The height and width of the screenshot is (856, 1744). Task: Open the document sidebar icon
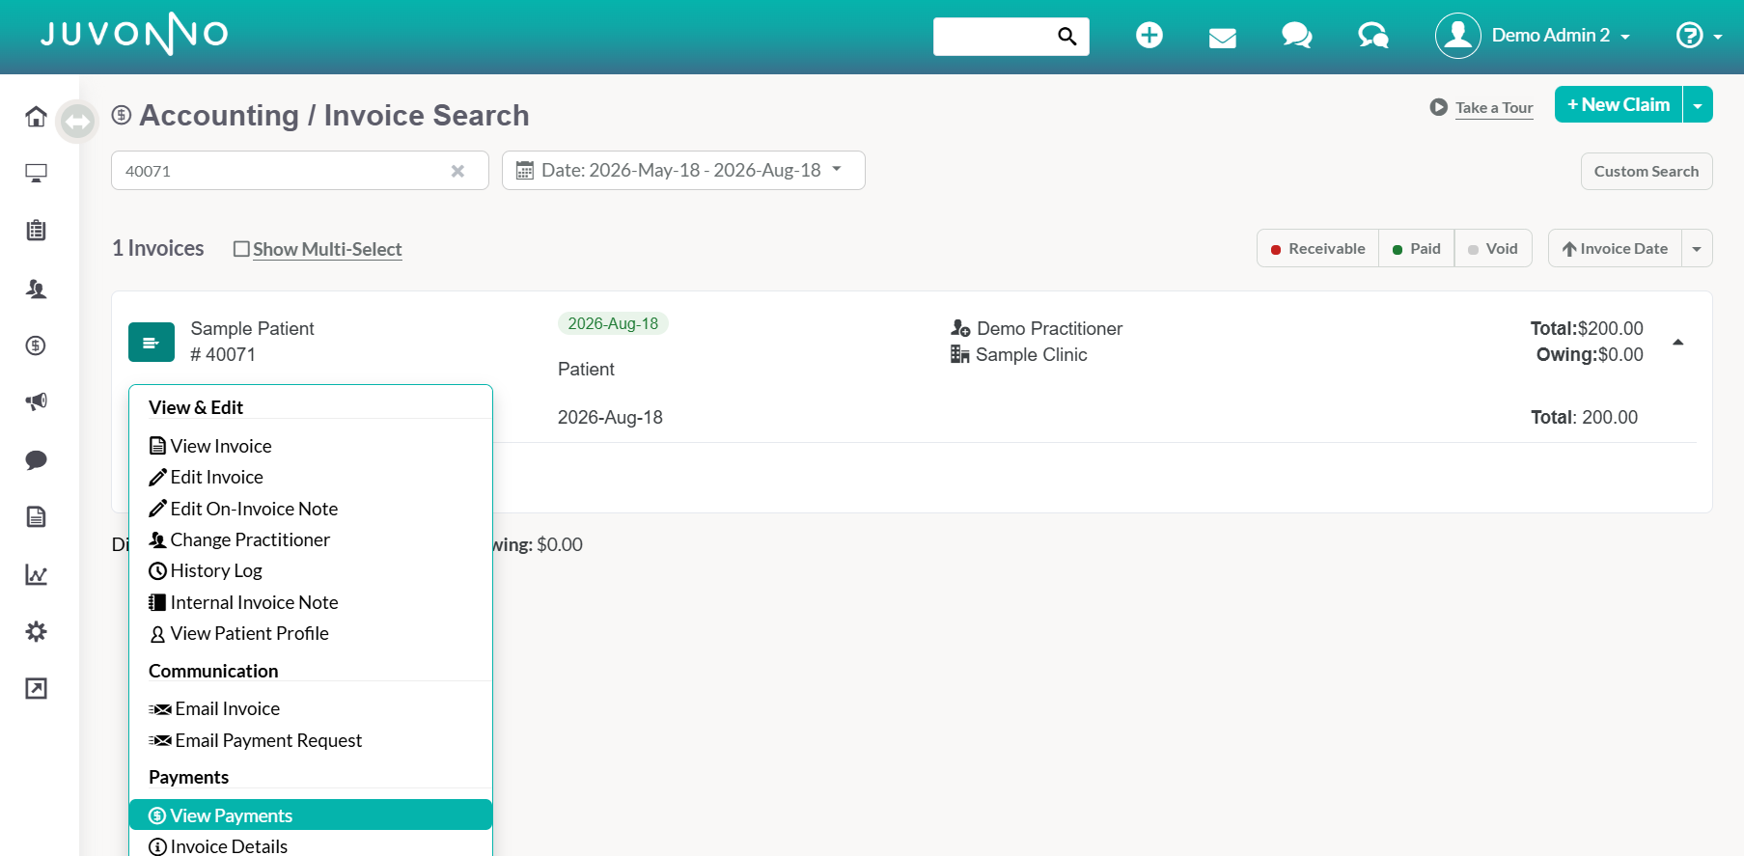point(36,517)
